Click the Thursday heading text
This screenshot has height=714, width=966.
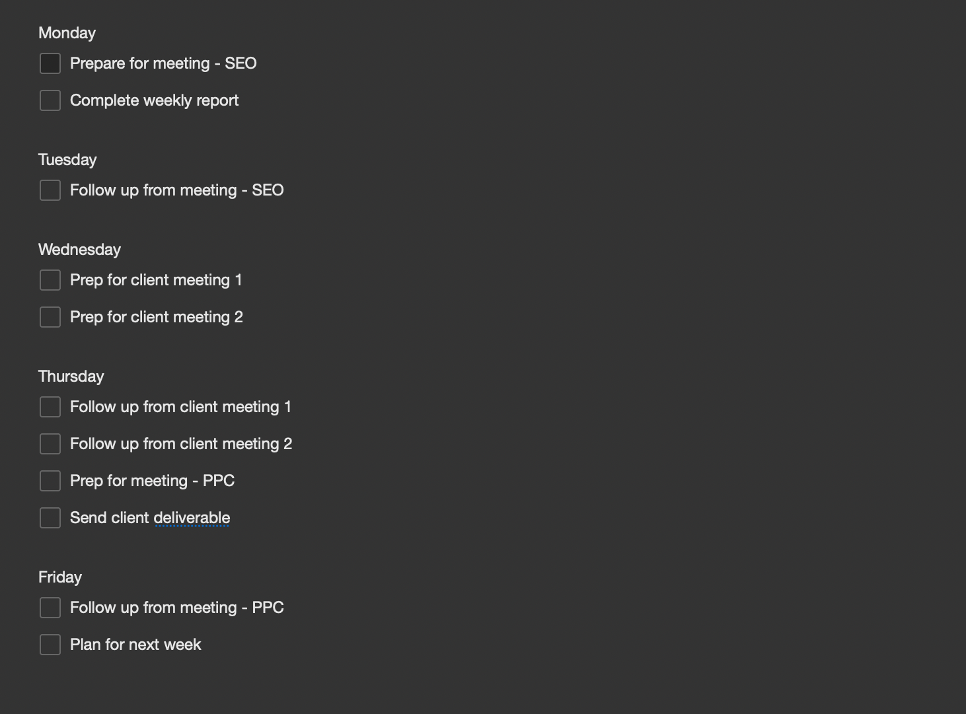click(71, 376)
